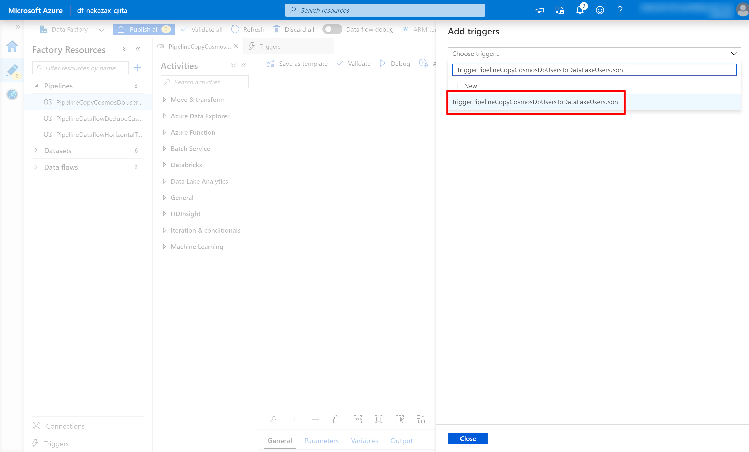The height and width of the screenshot is (452, 749).
Task: Expand Data Lake Analytics activities
Action: click(x=164, y=182)
